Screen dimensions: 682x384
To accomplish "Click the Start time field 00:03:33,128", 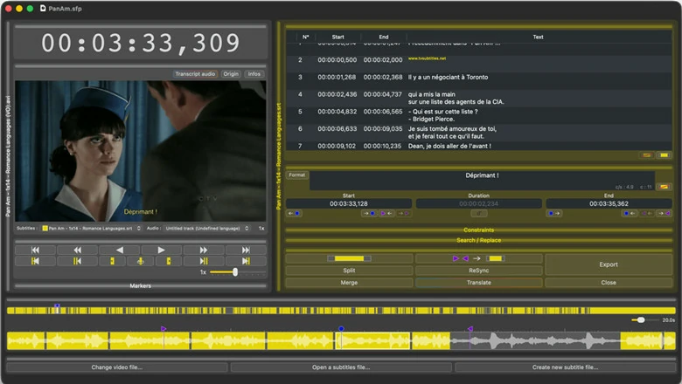I will tap(348, 203).
